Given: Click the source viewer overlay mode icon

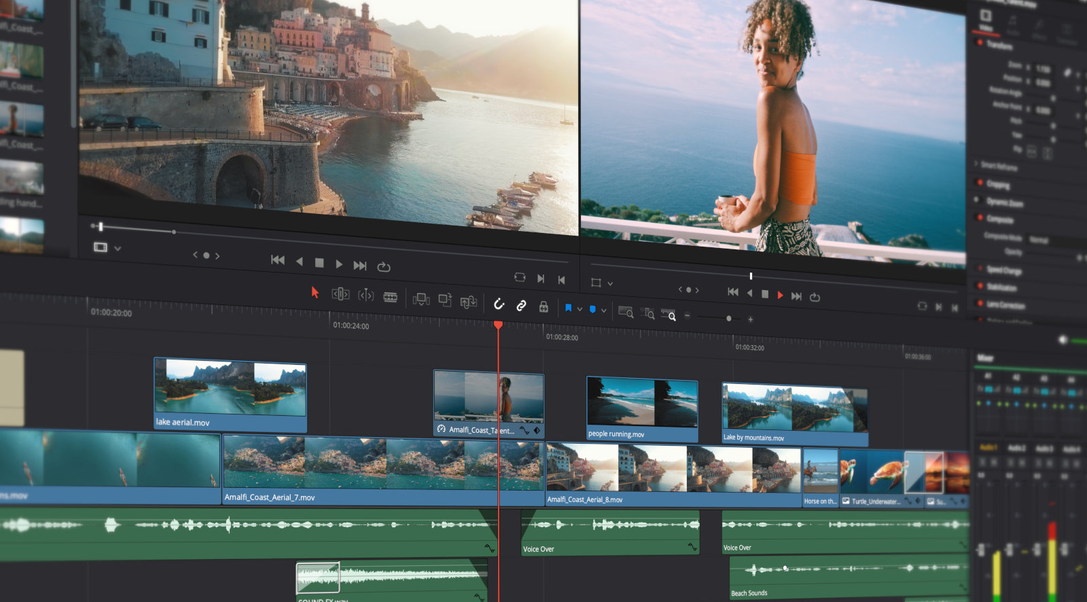Looking at the screenshot, I should click(x=101, y=247).
